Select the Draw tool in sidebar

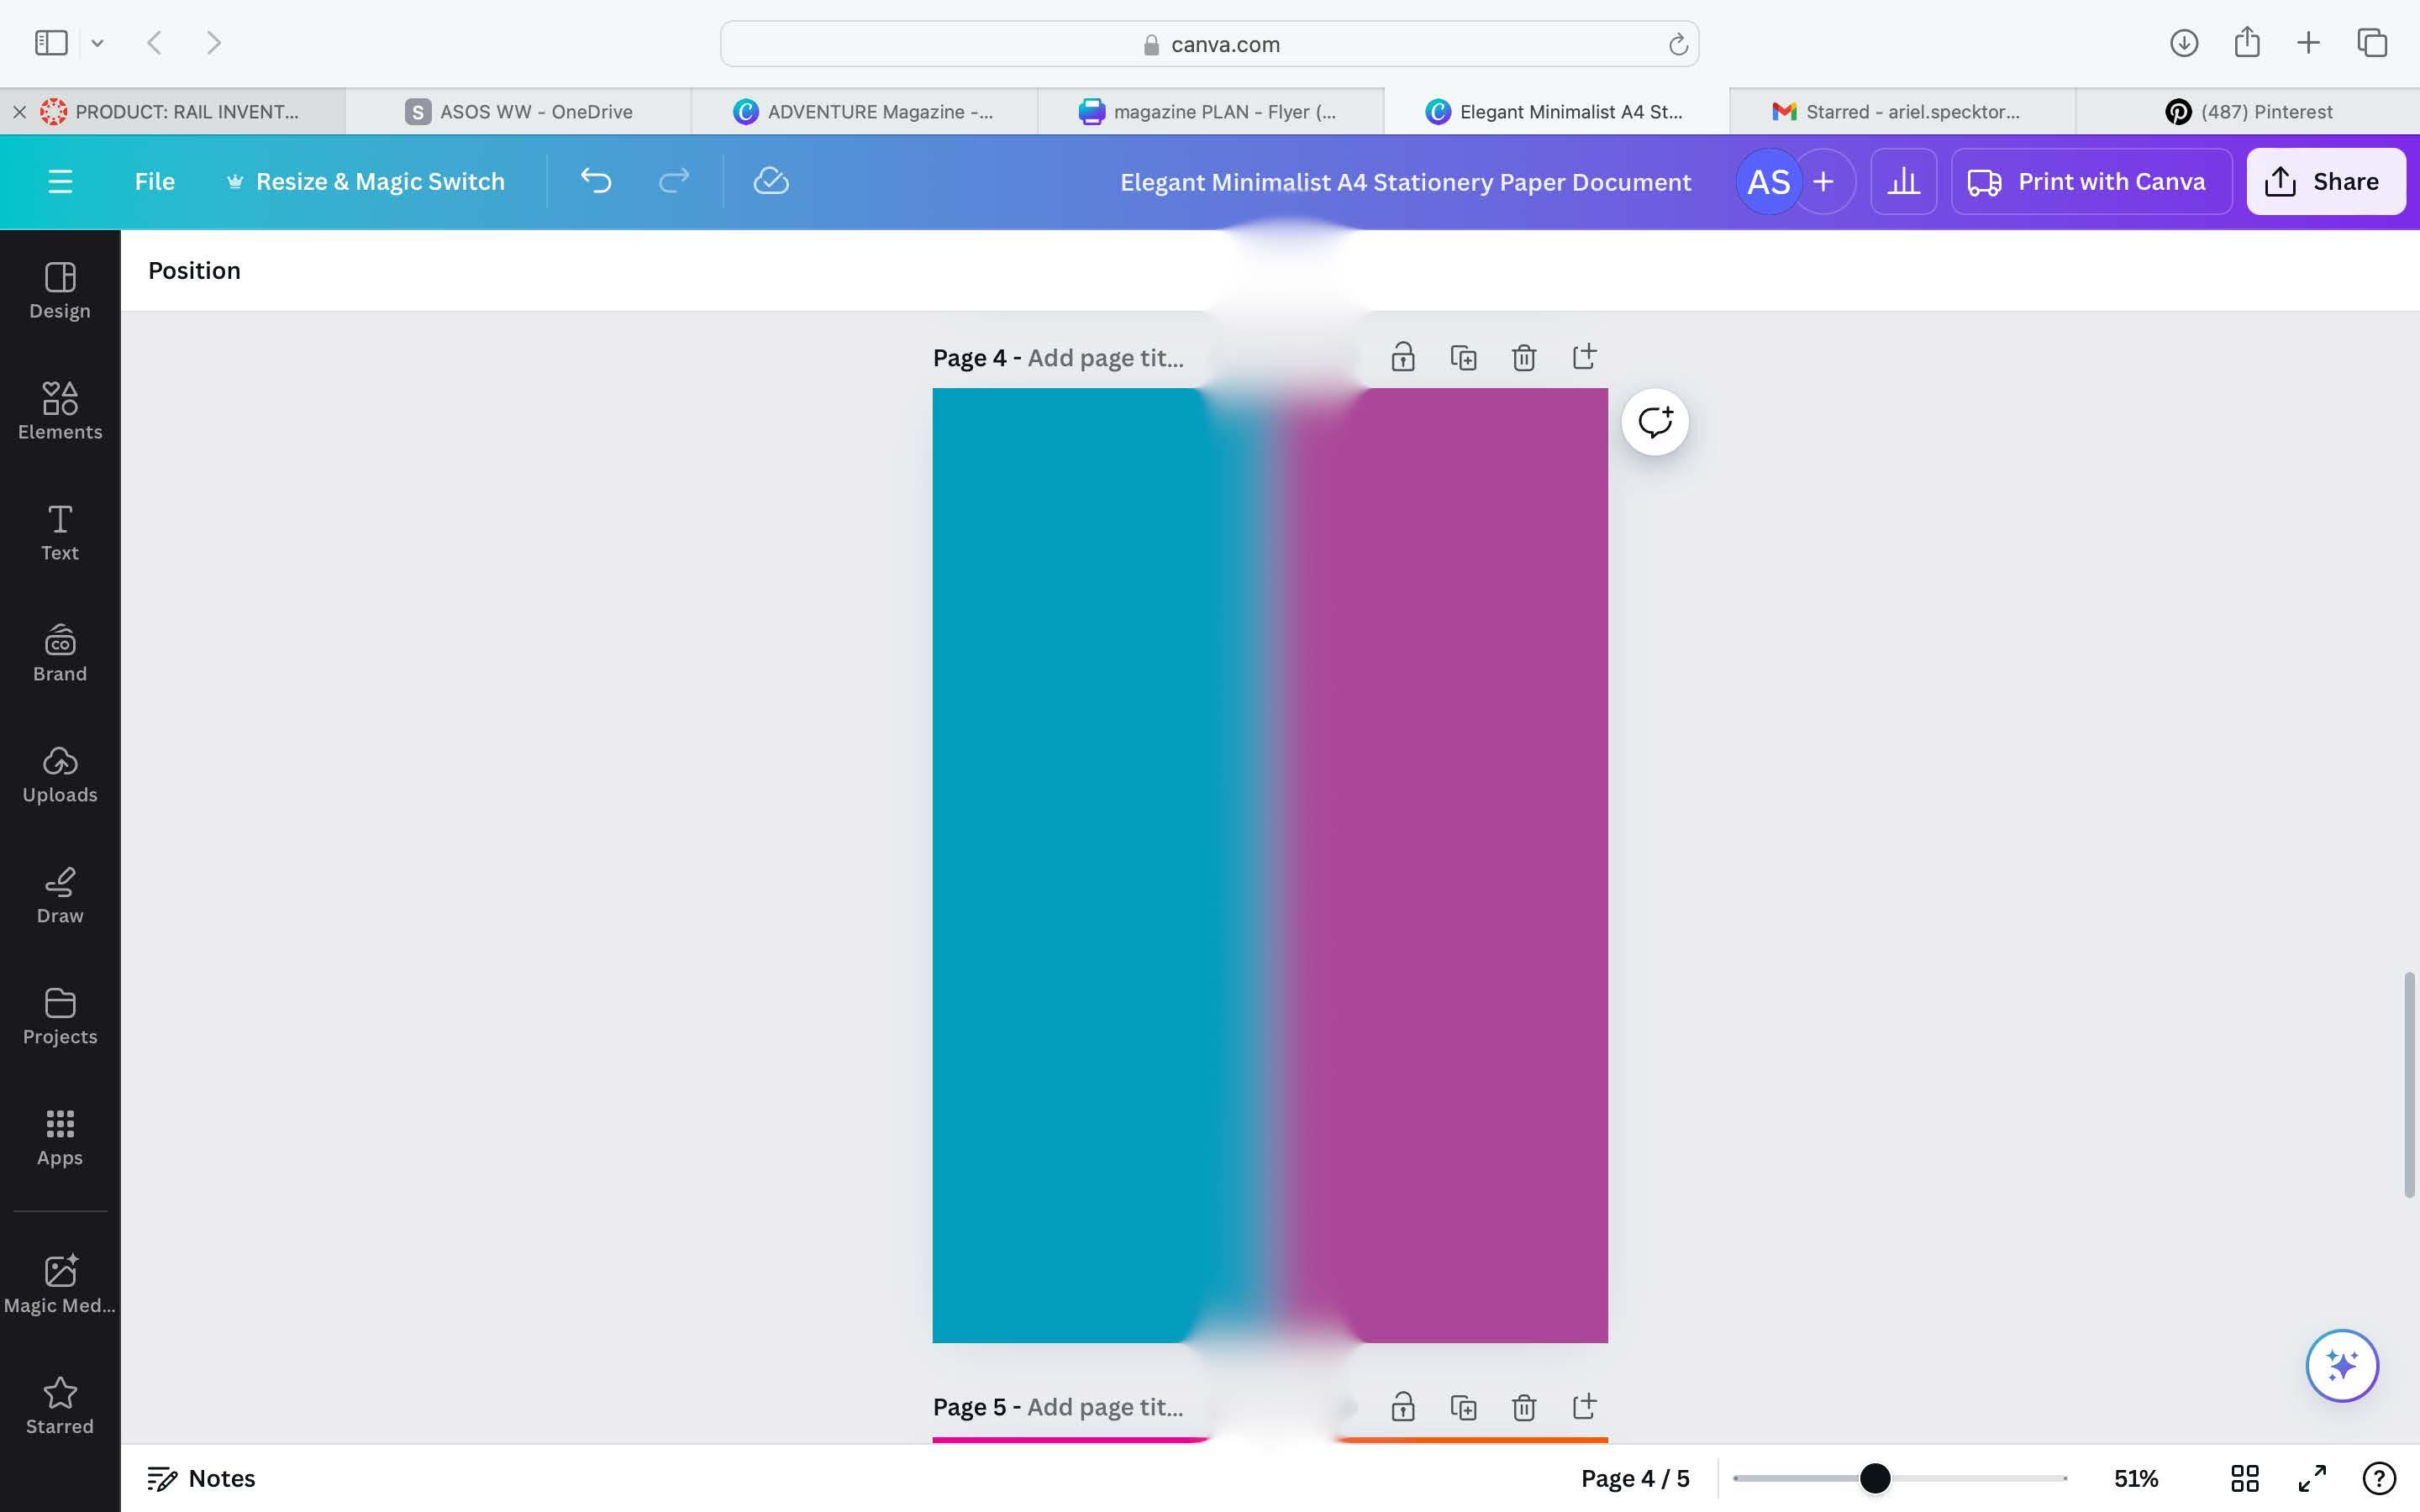pos(60,895)
